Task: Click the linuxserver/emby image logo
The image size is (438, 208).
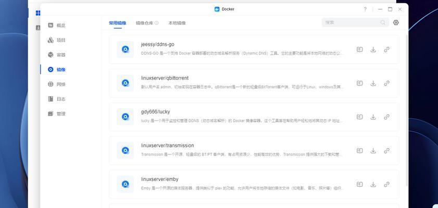Action: tap(125, 184)
